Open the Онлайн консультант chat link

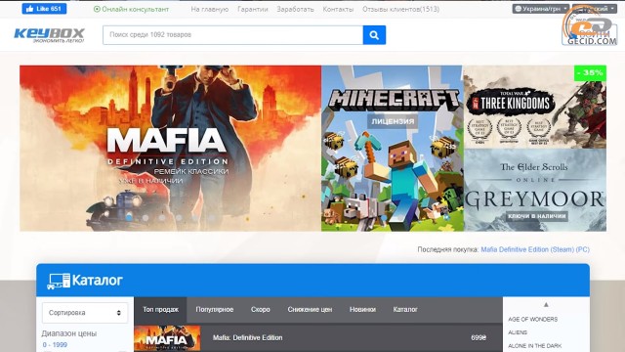coord(131,9)
